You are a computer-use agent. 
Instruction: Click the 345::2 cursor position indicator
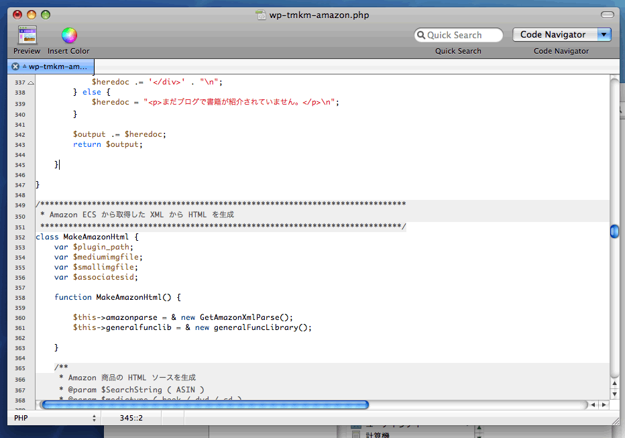point(131,418)
